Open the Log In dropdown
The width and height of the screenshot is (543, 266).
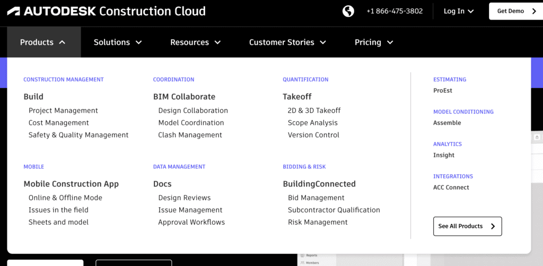pyautogui.click(x=459, y=11)
